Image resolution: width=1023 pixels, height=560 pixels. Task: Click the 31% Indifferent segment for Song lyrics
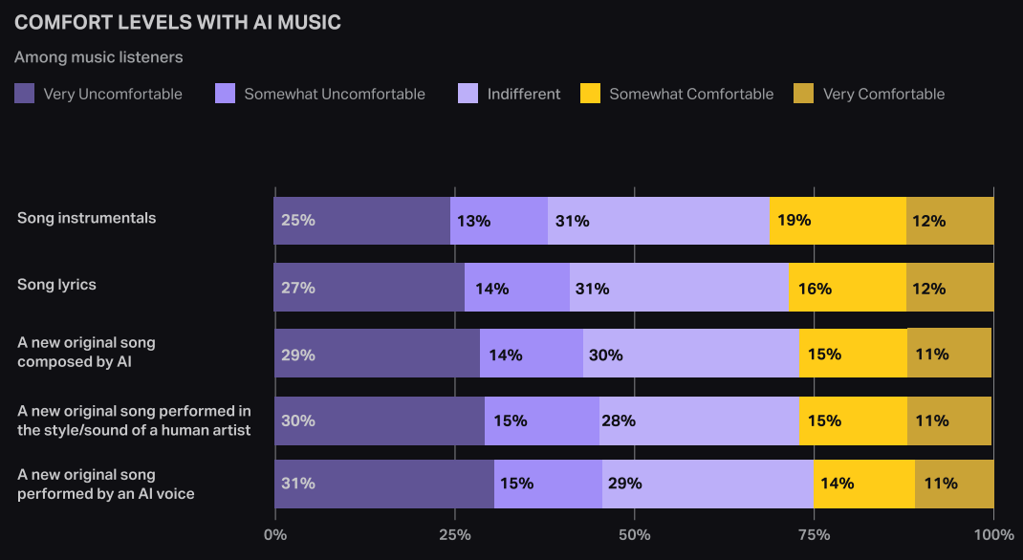click(x=679, y=288)
